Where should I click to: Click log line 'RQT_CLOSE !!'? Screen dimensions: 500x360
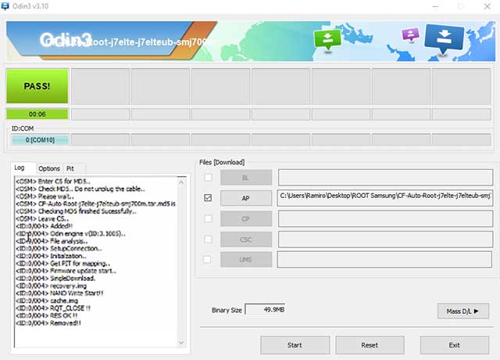53,308
